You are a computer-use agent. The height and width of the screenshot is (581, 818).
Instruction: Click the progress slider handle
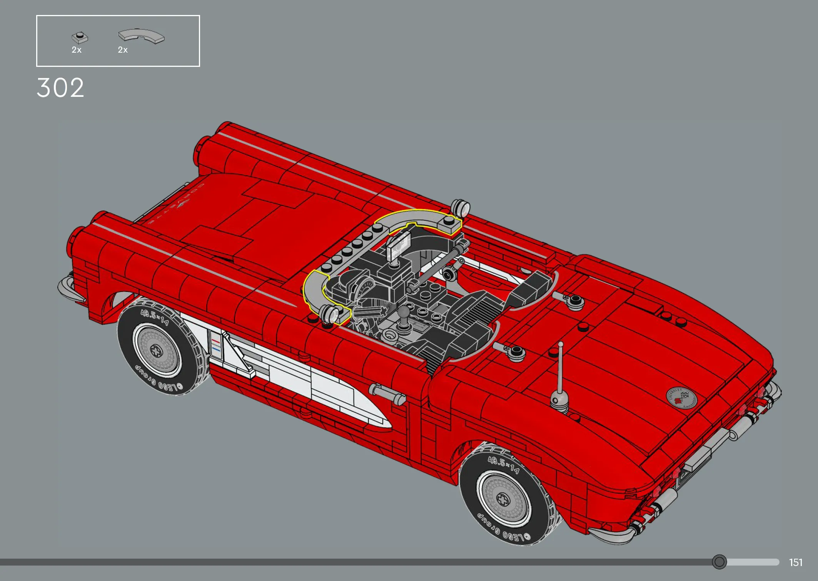pos(719,562)
